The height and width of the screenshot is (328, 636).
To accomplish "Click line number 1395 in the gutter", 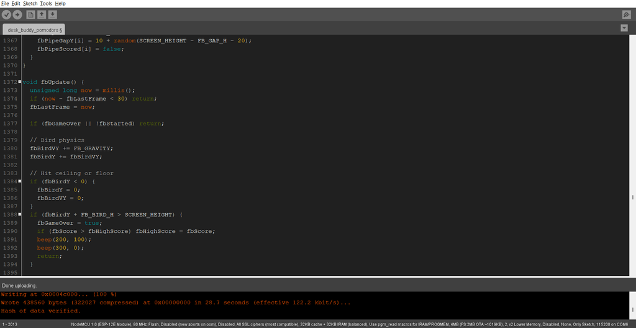I will (9, 272).
